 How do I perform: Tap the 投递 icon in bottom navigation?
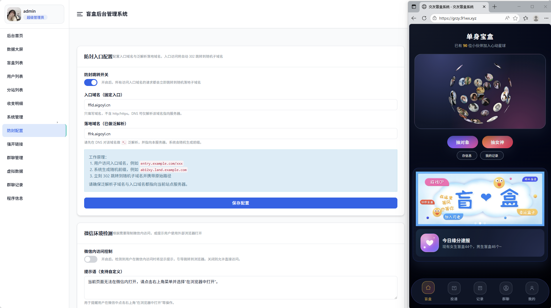click(454, 288)
